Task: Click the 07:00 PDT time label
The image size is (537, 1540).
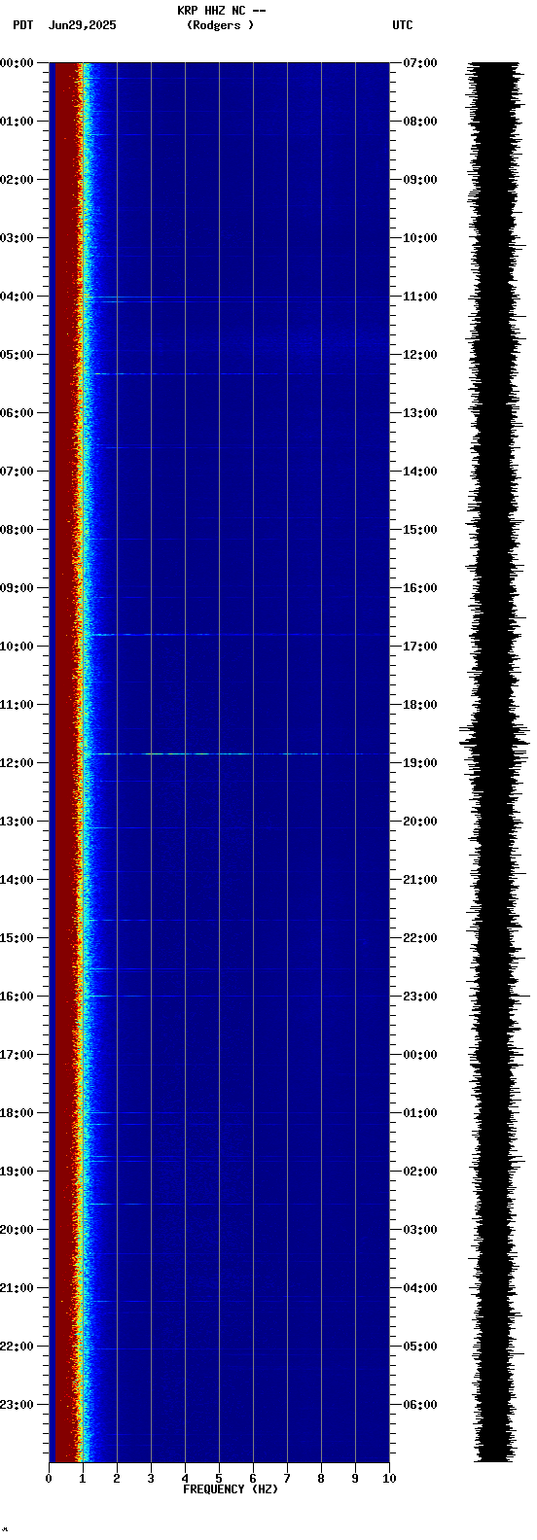Action: pyautogui.click(x=17, y=472)
